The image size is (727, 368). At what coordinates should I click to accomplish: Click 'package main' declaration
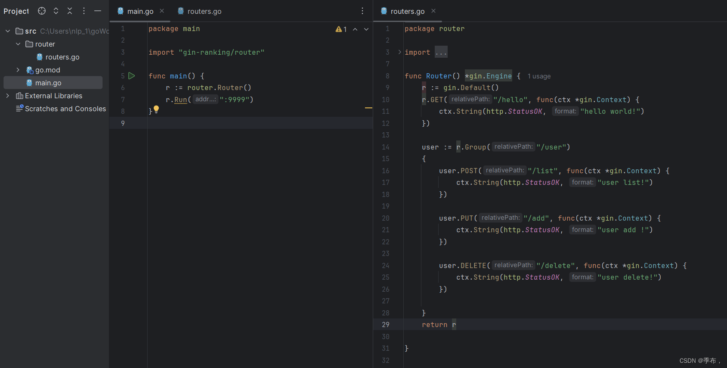[174, 28]
